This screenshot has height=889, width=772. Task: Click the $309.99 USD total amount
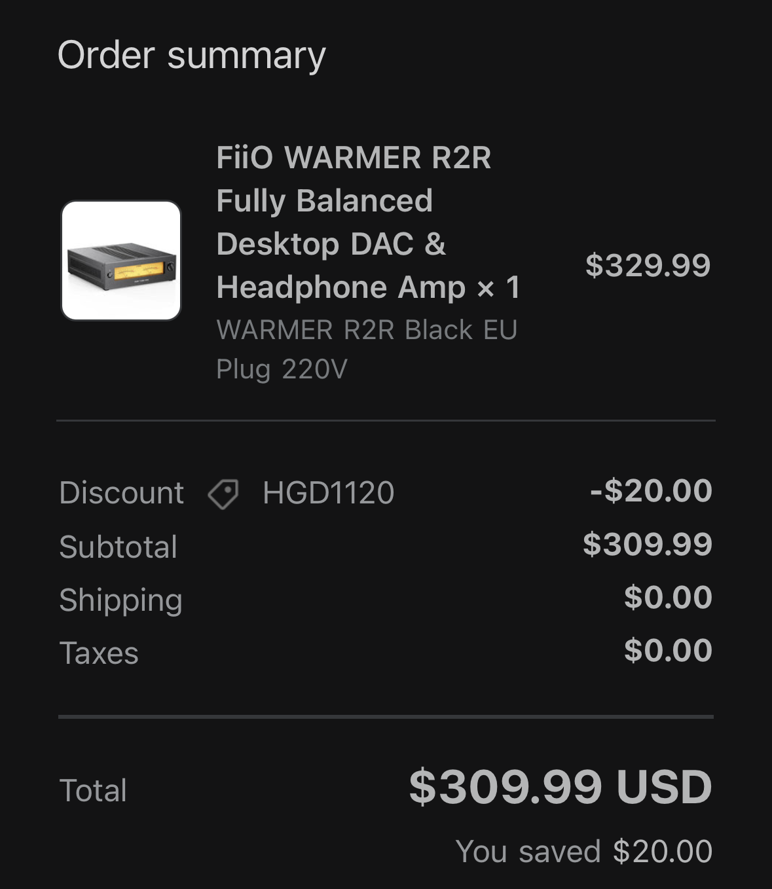tap(561, 787)
